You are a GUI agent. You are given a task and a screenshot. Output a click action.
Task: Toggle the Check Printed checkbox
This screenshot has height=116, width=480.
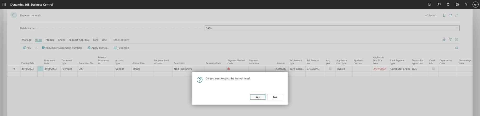(433, 69)
